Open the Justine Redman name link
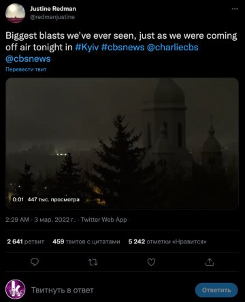This screenshot has width=245, height=302. coord(53,9)
